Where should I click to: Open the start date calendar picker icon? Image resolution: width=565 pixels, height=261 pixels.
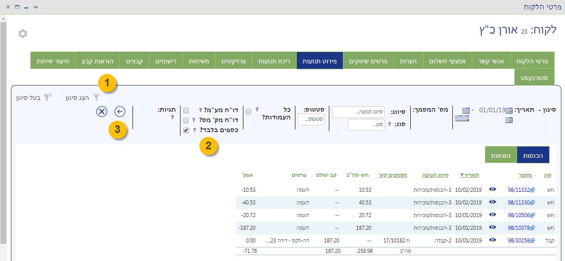508,110
